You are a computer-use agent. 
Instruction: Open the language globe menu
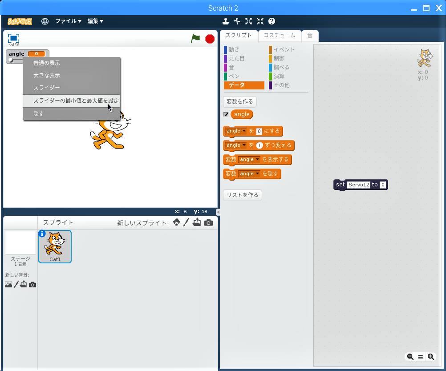click(45, 21)
